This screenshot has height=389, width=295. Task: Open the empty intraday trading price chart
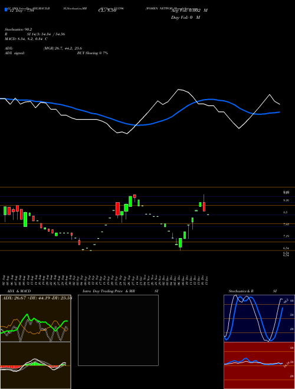[x=118, y=330]
